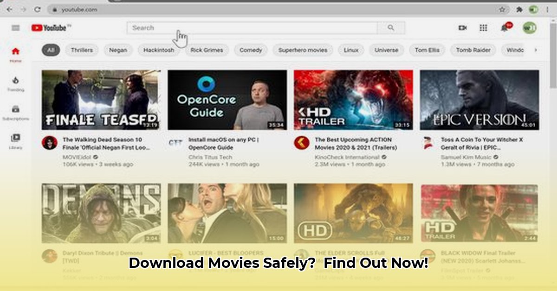
Task: Open the notifications bell
Action: 505,28
